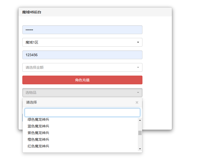Click the caret arrow on the 请选择金额 field
Image resolution: width=203 pixels, height=163 pixels.
[x=138, y=67]
